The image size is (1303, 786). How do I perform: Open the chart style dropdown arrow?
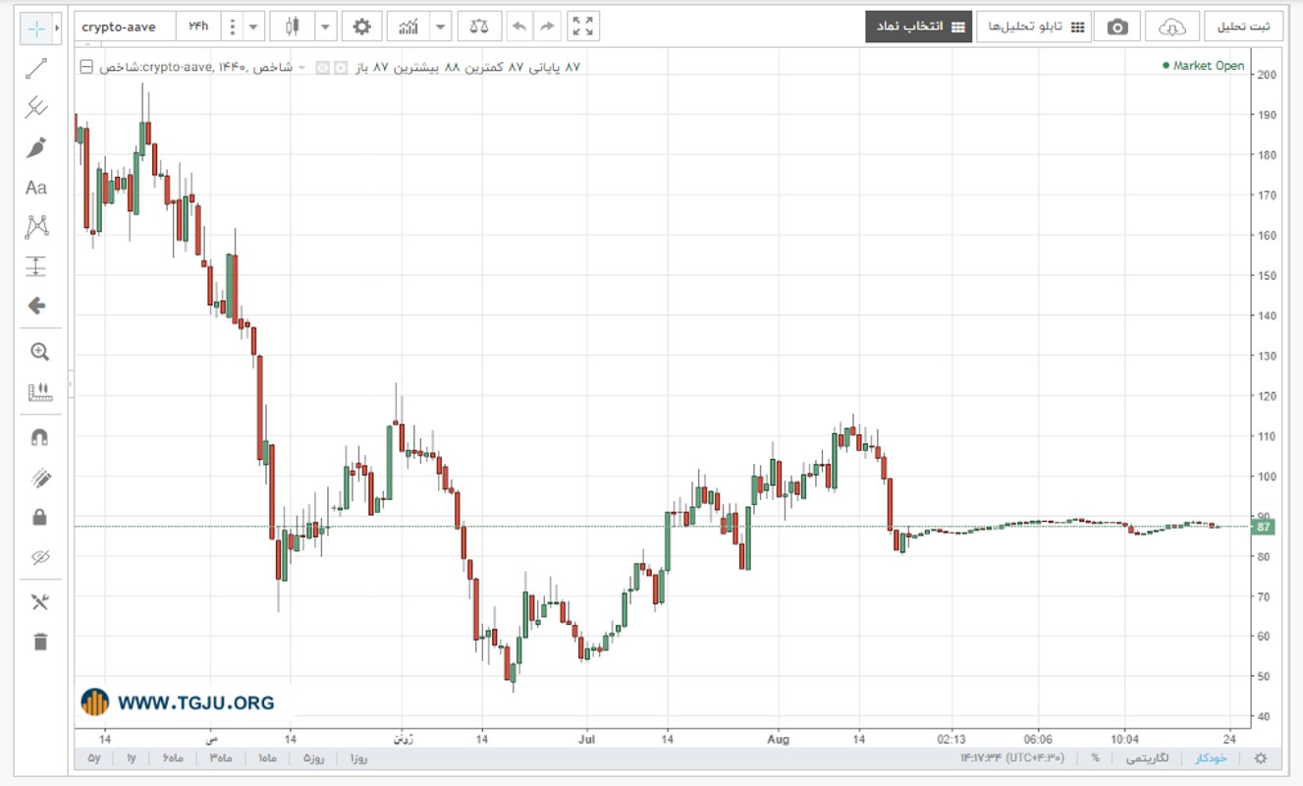pyautogui.click(x=326, y=27)
